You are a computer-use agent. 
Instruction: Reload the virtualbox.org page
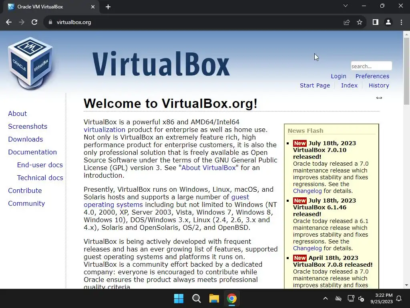[34, 22]
